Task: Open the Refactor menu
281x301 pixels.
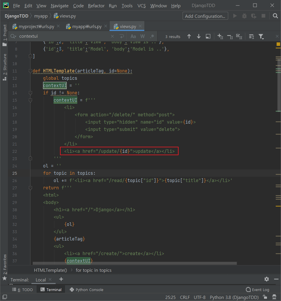Action: [96, 6]
